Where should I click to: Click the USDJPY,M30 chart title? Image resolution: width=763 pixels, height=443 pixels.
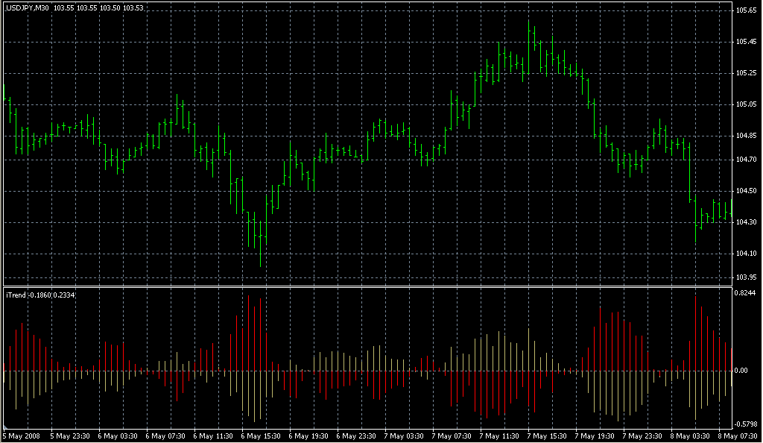tap(28, 7)
